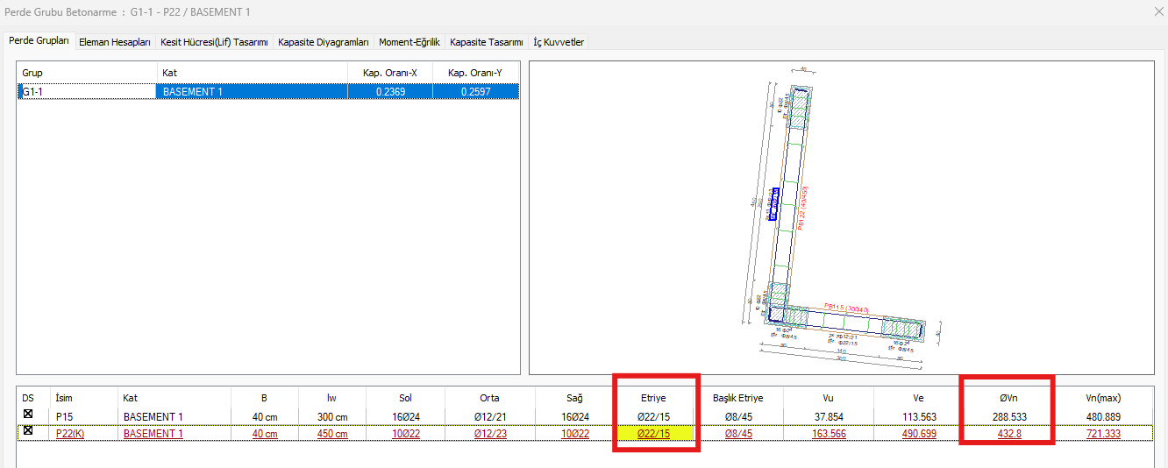
Task: Select the P15 wall row name
Action: click(x=66, y=416)
